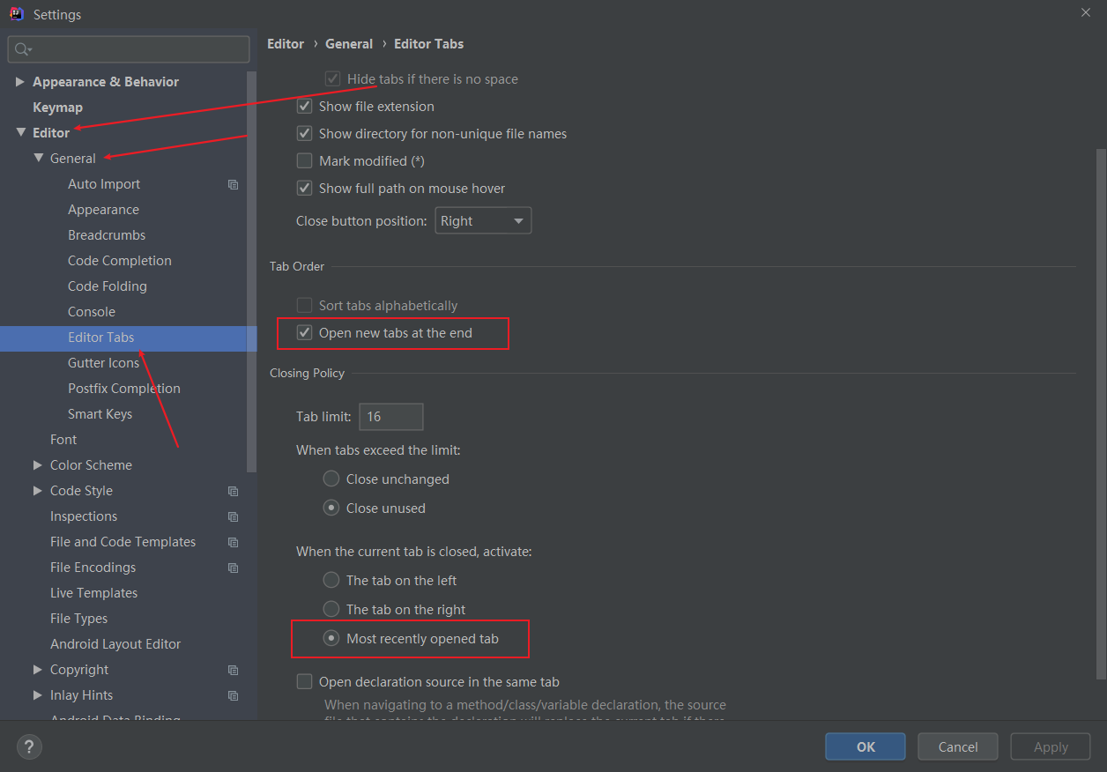Open Keymap settings page
The height and width of the screenshot is (772, 1107).
point(57,108)
